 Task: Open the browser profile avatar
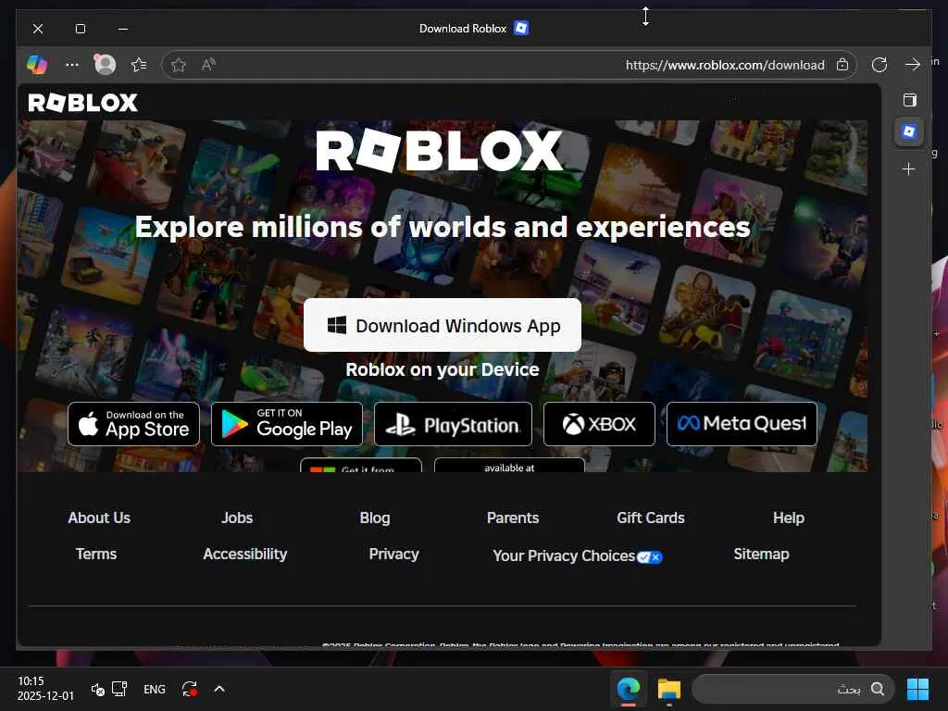(106, 64)
